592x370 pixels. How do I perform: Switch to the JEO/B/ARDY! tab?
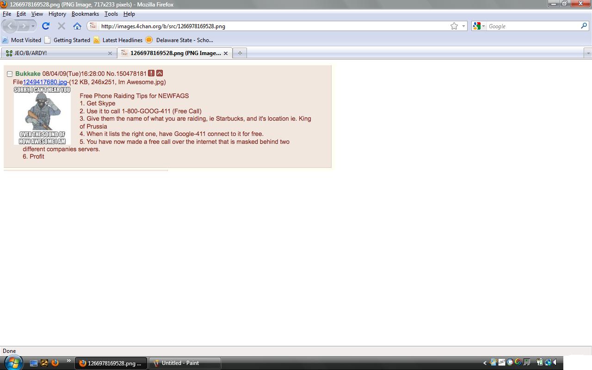[x=59, y=53]
